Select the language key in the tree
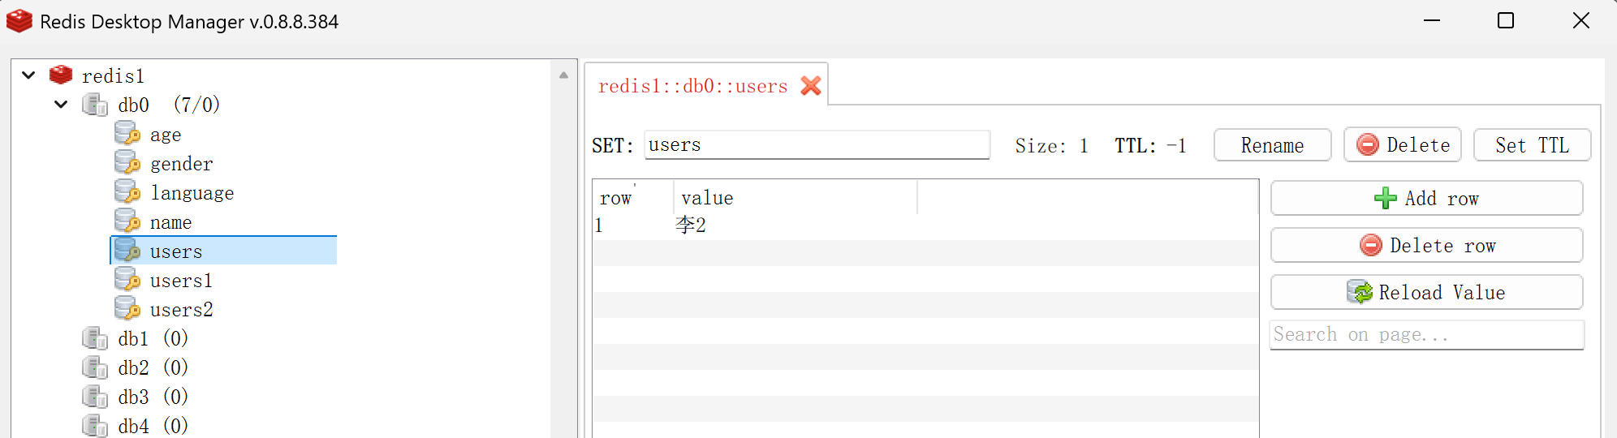The image size is (1617, 438). 192,193
